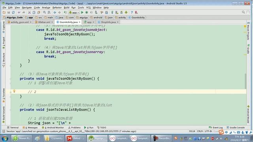Toggle the Captures tool window
Screen dimensions: 253x142
click(x=4, y=28)
